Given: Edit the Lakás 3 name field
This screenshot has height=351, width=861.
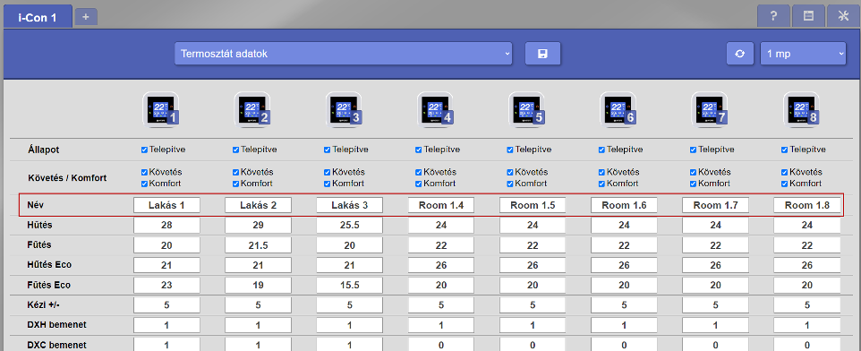Looking at the screenshot, I should (350, 205).
